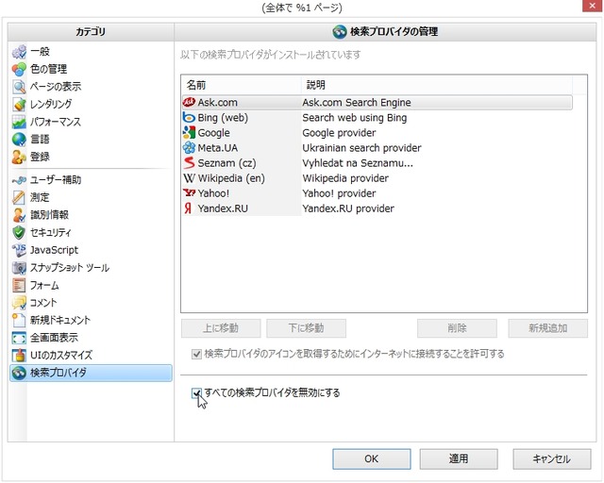Open the 識別情報 person icon

click(x=19, y=215)
